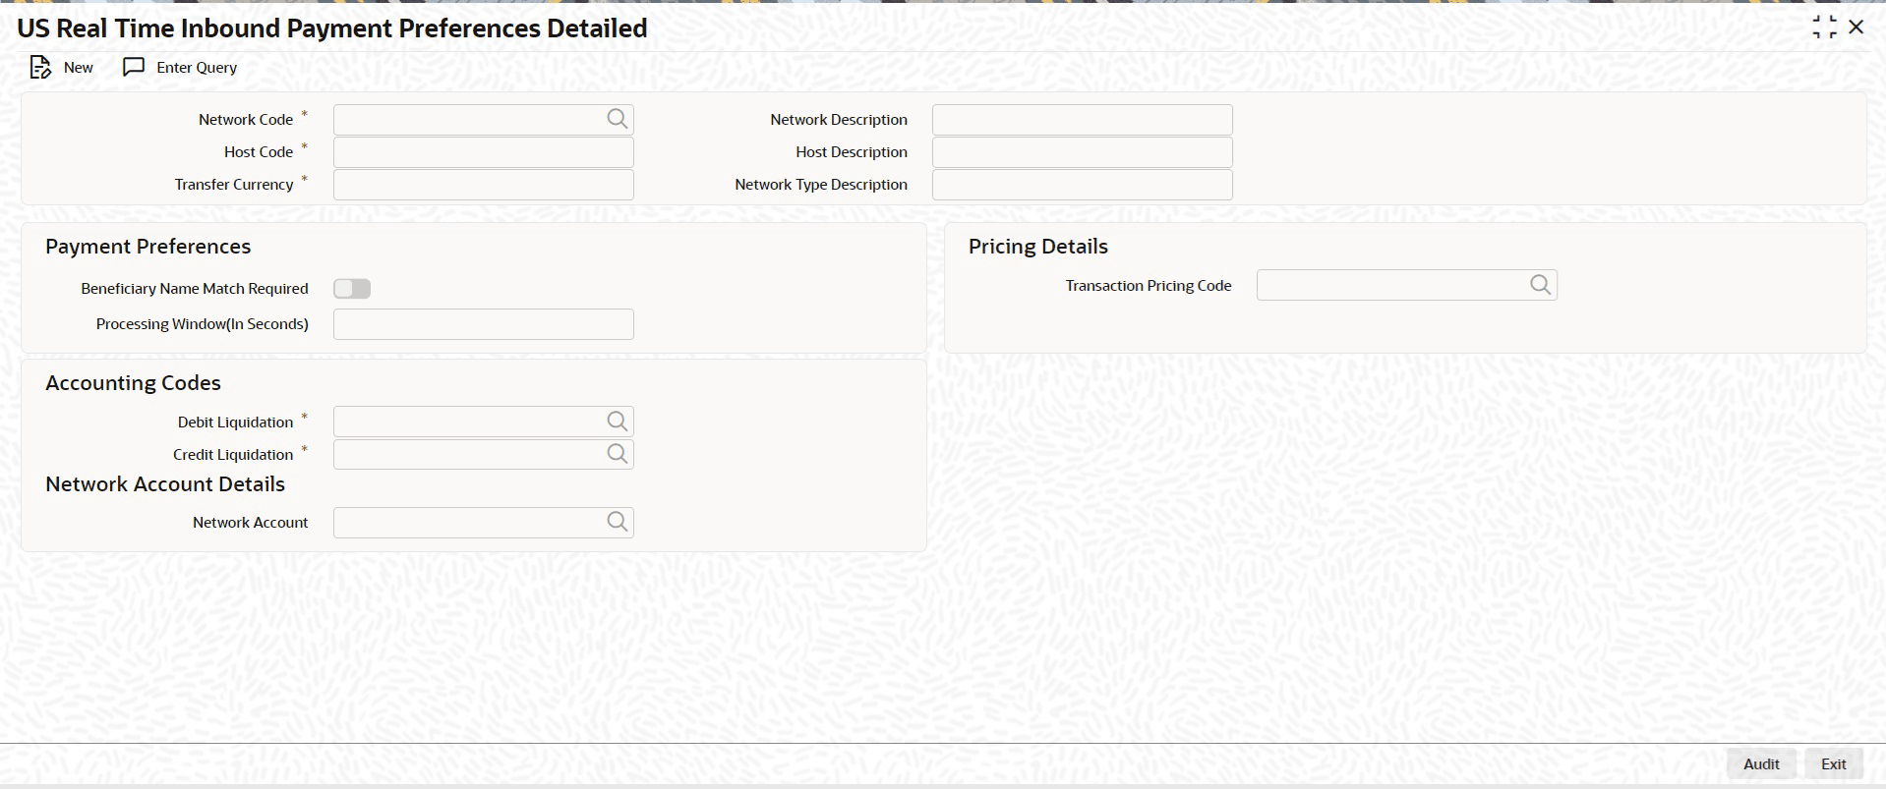Click the Network Type Description field
The width and height of the screenshot is (1886, 789).
[1082, 185]
